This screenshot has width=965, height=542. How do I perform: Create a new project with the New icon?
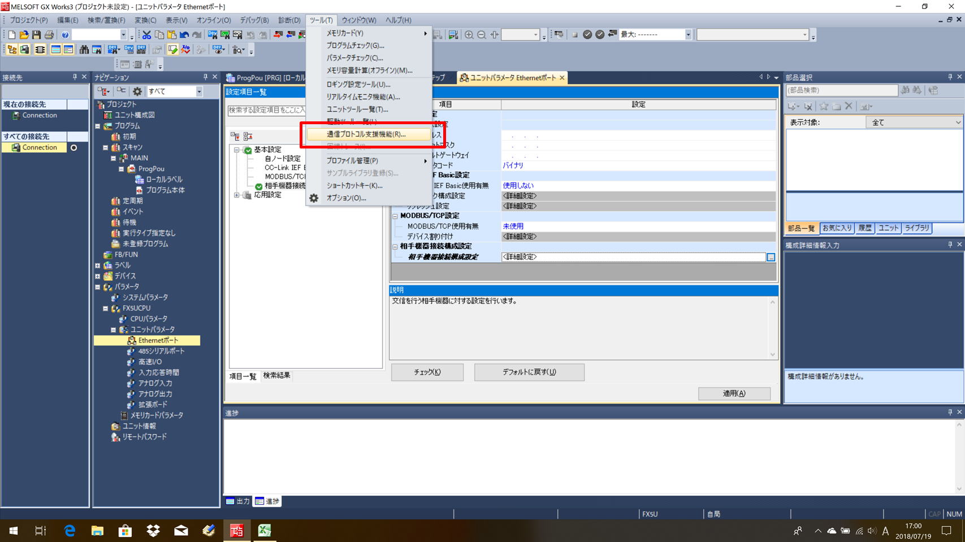point(11,35)
